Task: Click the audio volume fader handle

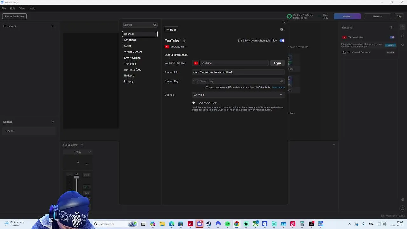Action: point(77,177)
